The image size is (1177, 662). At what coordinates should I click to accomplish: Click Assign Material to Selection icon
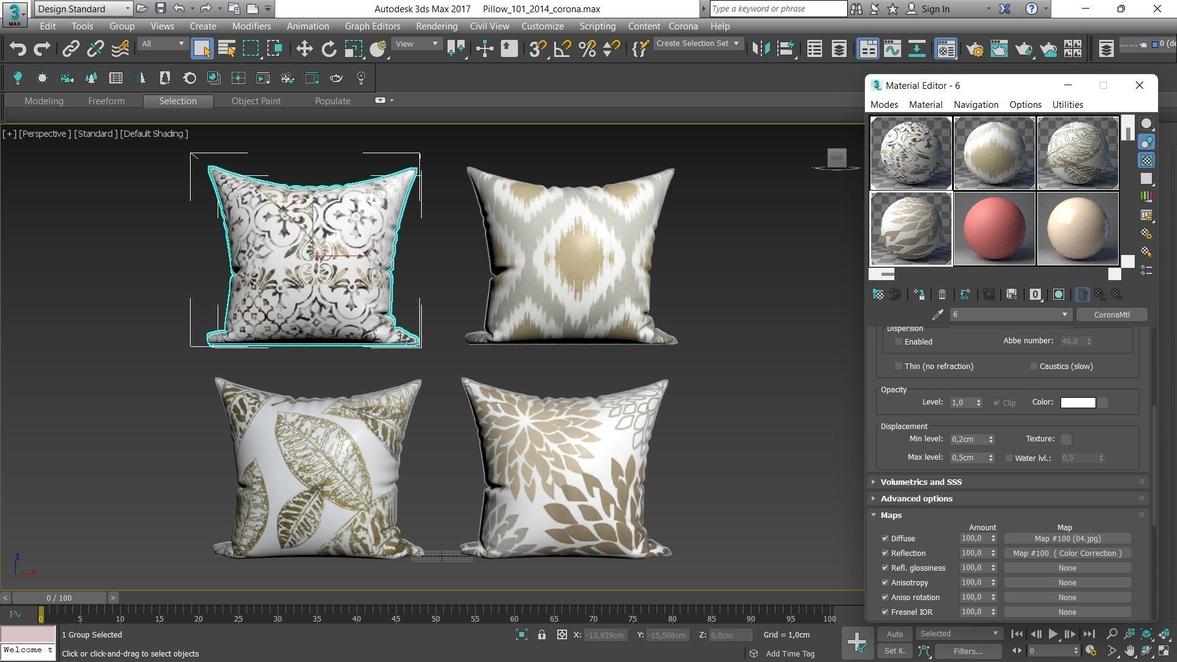[x=919, y=295]
